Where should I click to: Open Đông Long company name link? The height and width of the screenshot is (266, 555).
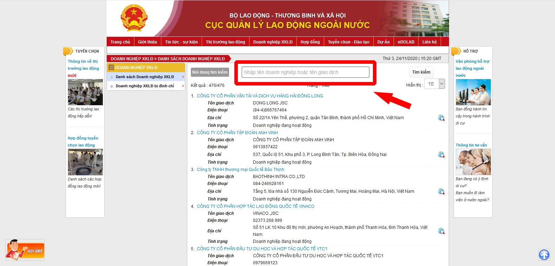(x=260, y=96)
